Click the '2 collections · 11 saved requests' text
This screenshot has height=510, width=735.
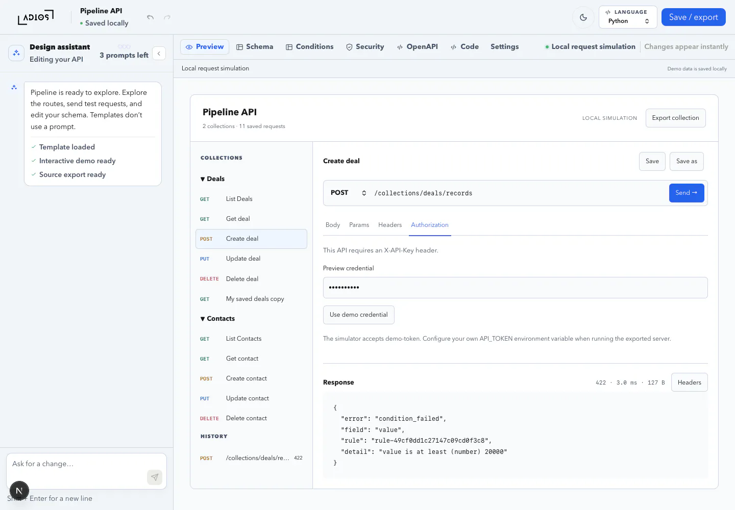pyautogui.click(x=244, y=126)
